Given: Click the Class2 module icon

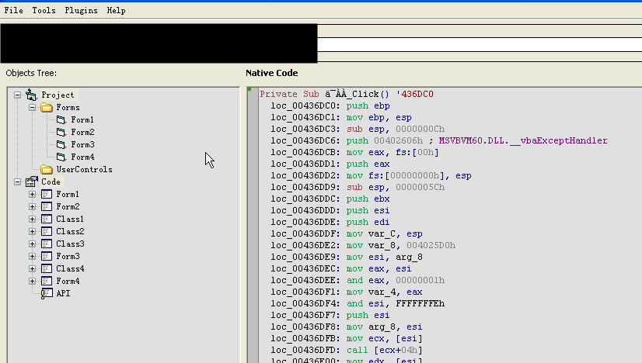Looking at the screenshot, I should pyautogui.click(x=47, y=231).
